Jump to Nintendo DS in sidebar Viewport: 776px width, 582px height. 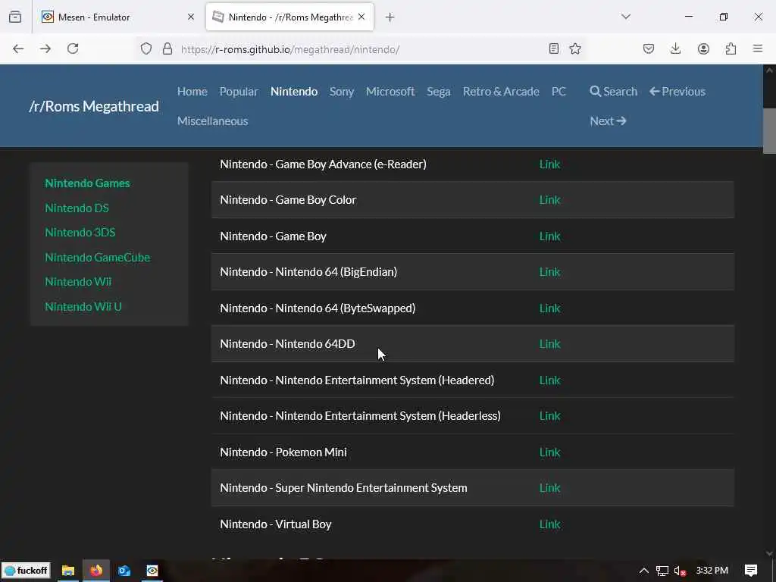[x=77, y=208]
